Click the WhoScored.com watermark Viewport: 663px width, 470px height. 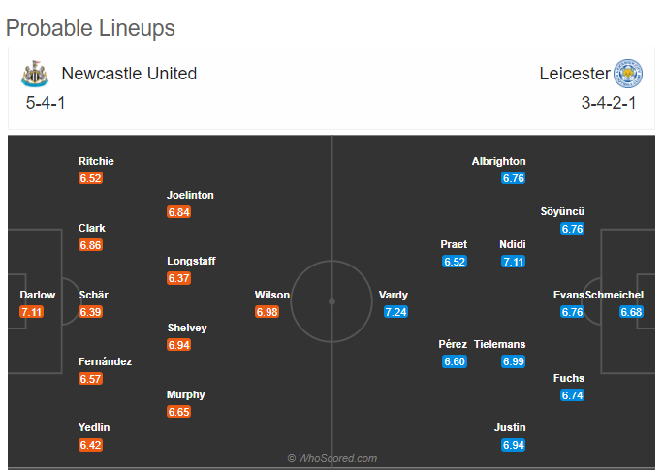(x=332, y=458)
